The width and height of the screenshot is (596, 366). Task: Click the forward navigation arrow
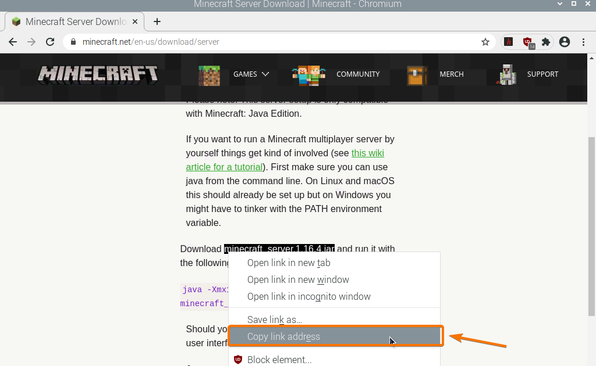tap(31, 42)
